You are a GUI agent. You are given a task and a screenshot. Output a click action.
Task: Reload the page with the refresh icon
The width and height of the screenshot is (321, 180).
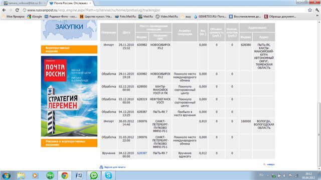17,10
